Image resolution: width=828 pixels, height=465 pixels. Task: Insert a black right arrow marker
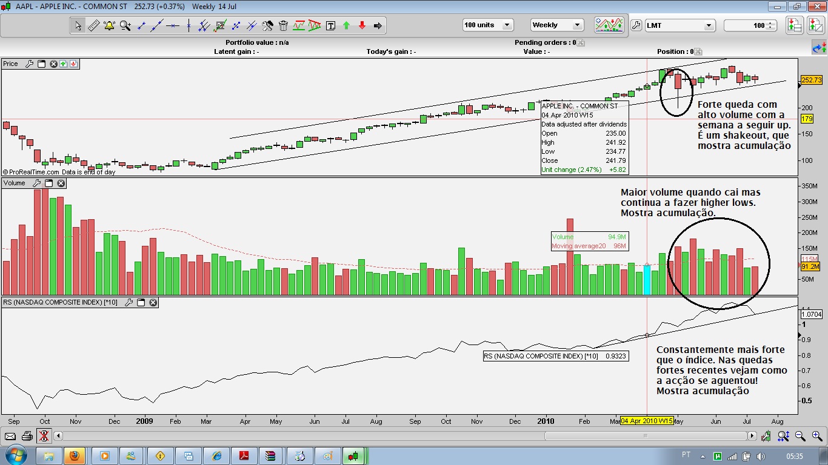[x=378, y=25]
